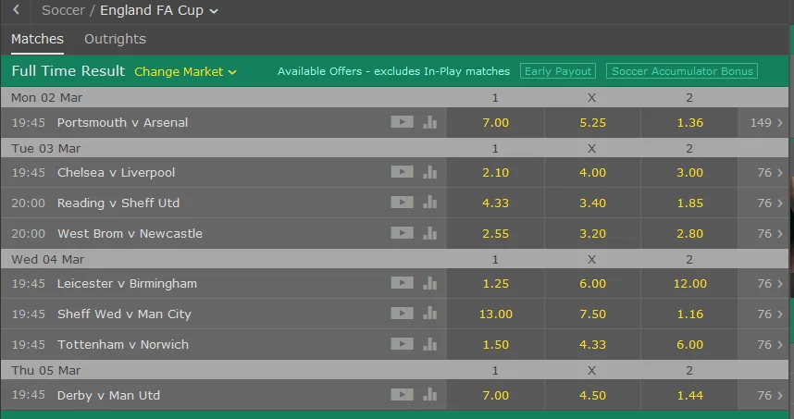This screenshot has height=419, width=794.
Task: Expand the Change Market dropdown
Action: [x=185, y=71]
